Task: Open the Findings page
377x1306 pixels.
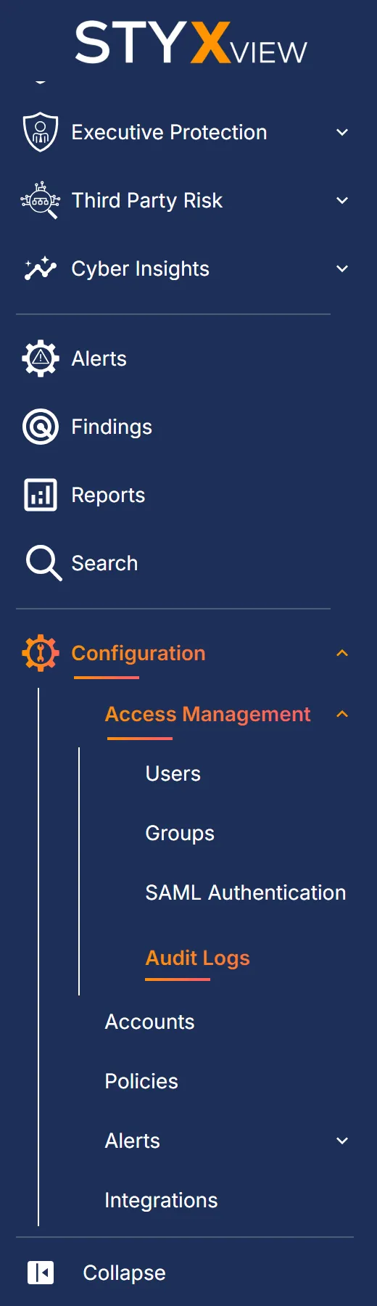Action: [112, 427]
